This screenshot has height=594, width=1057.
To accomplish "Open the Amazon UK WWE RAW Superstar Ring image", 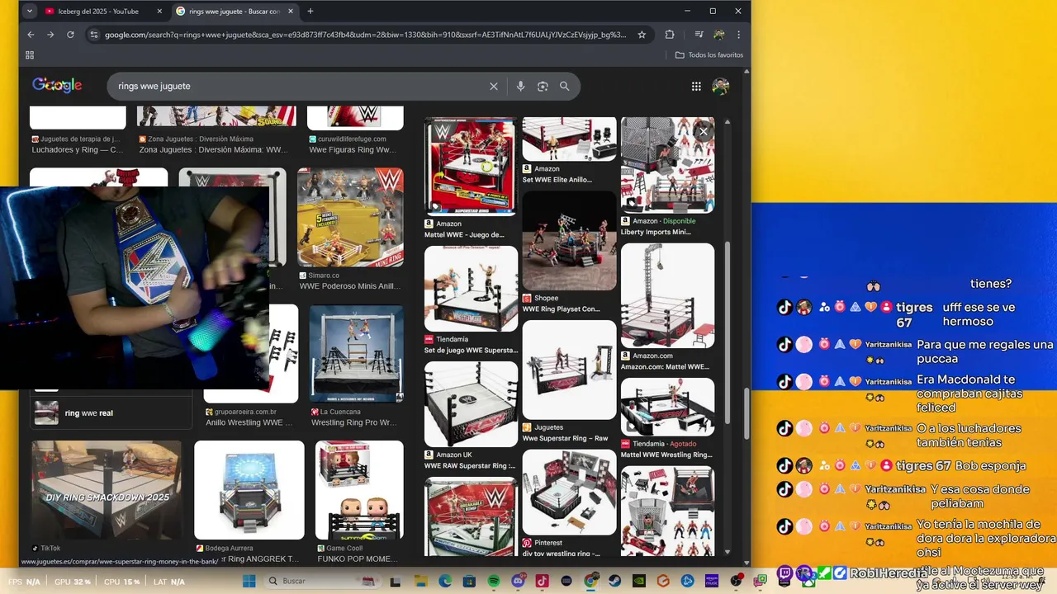I will (471, 404).
